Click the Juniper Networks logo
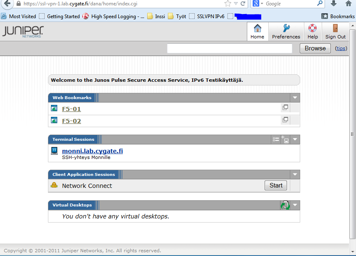Viewport: 356px width, 256px height. point(23,31)
